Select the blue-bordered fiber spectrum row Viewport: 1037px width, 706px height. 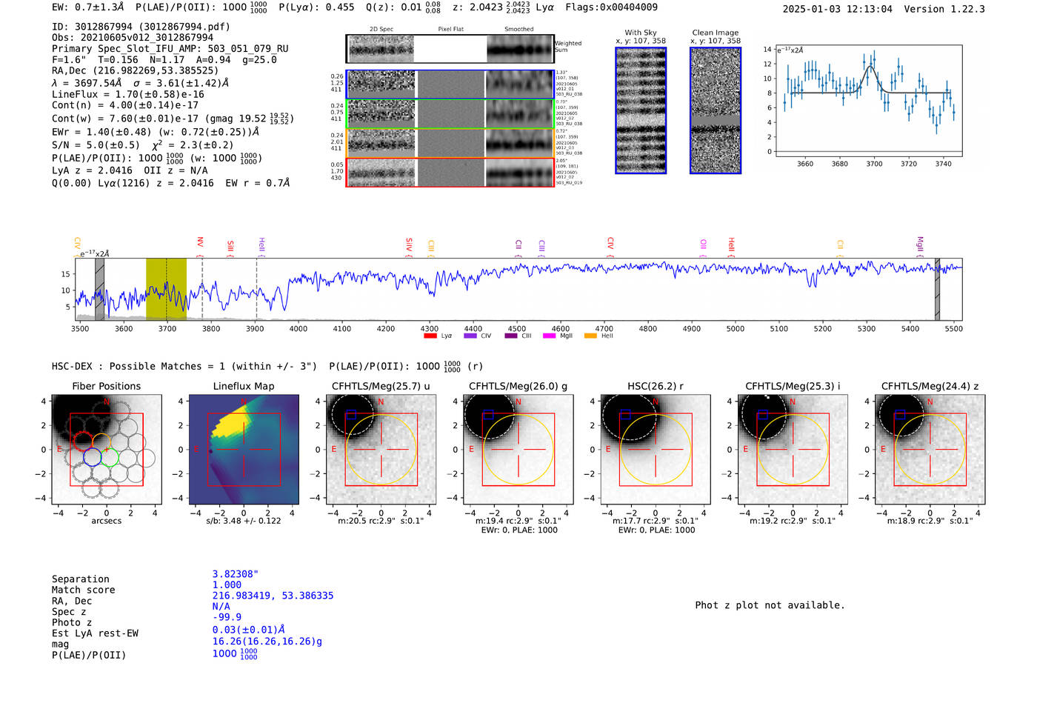pyautogui.click(x=450, y=84)
